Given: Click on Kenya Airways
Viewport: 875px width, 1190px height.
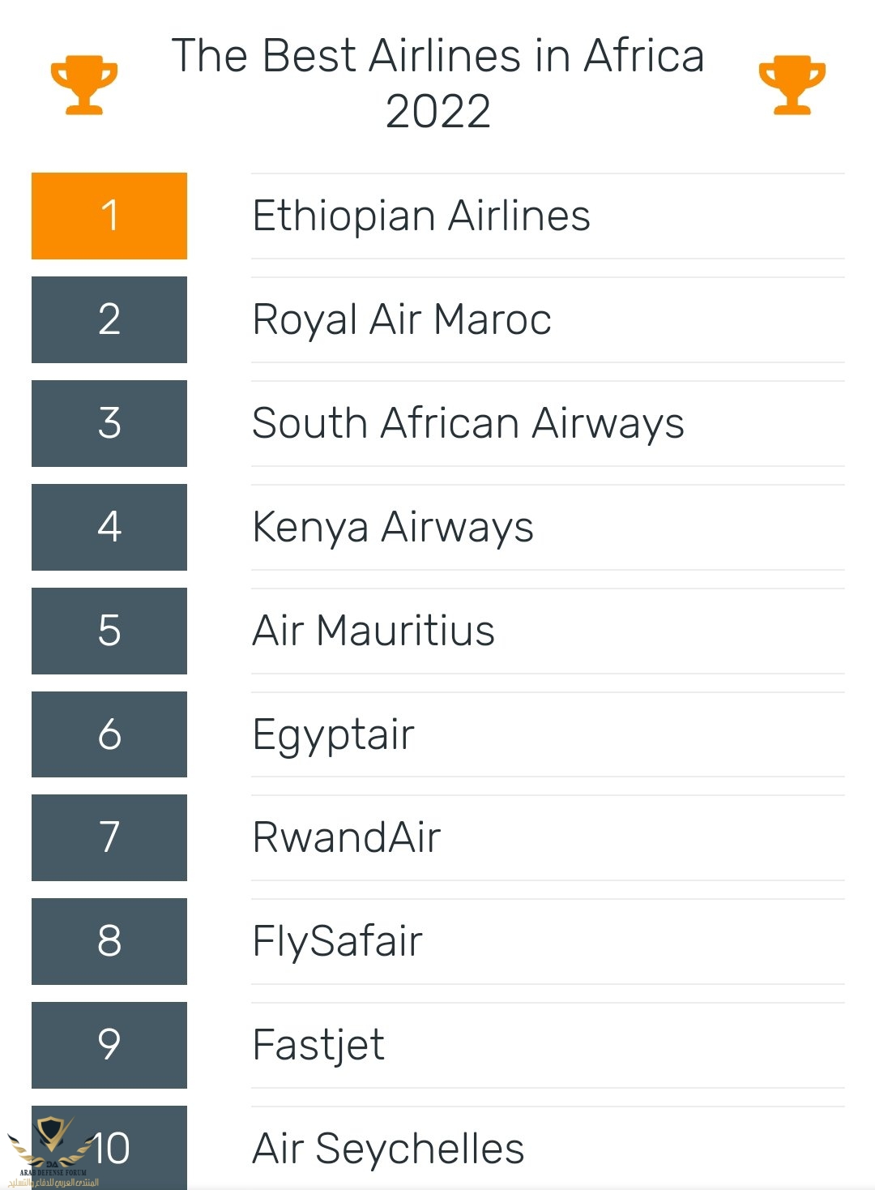Looking at the screenshot, I should pyautogui.click(x=393, y=527).
